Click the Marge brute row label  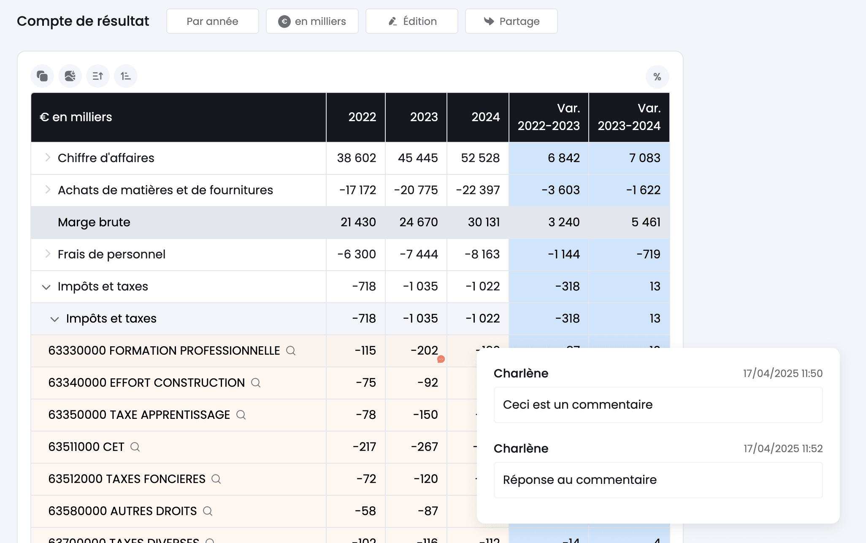click(94, 222)
